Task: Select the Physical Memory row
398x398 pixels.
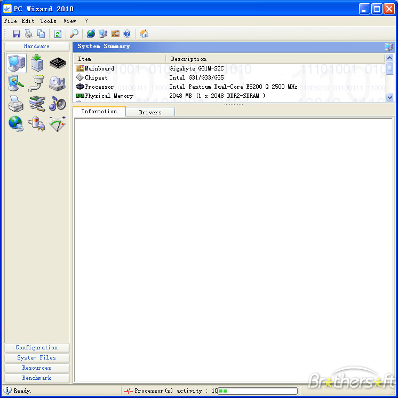Action: (x=230, y=96)
